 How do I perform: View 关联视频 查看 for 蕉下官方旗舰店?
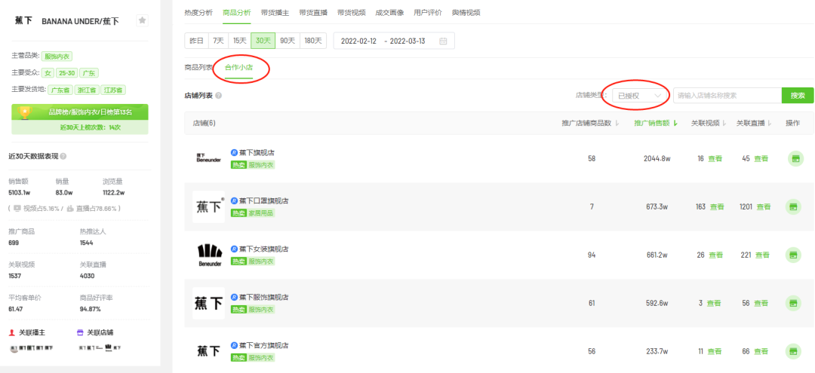pyautogui.click(x=715, y=351)
